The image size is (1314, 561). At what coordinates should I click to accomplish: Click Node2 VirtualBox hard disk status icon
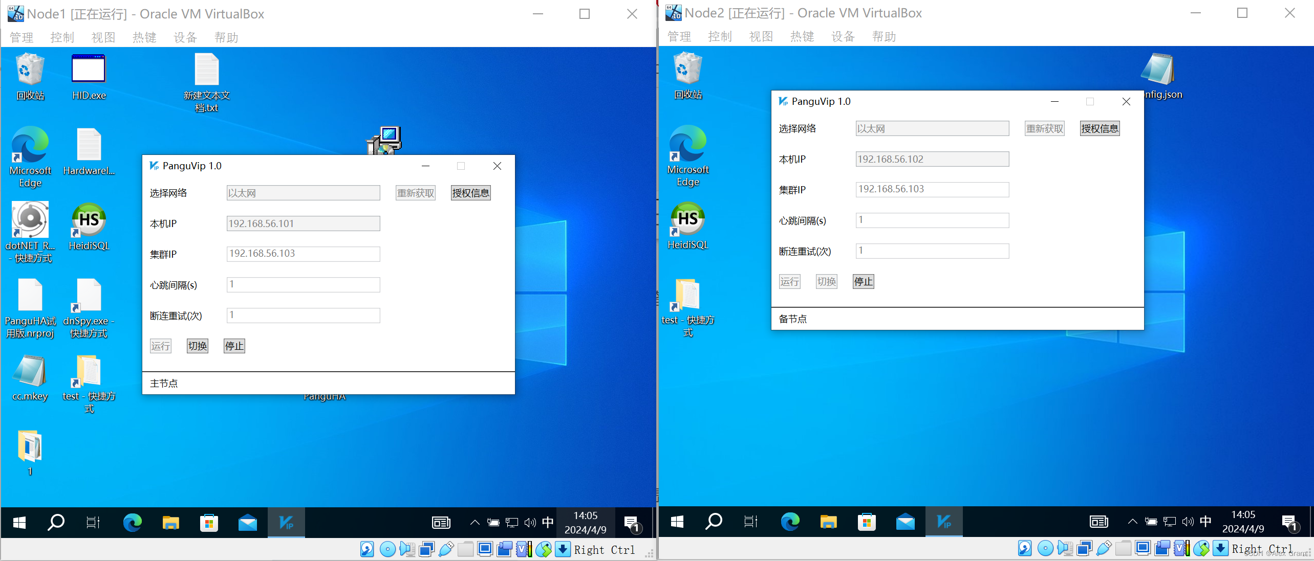pyautogui.click(x=1025, y=549)
